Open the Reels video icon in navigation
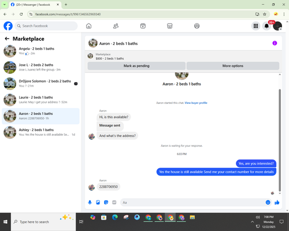Image resolution: width=289 pixels, height=231 pixels. tap(143, 26)
